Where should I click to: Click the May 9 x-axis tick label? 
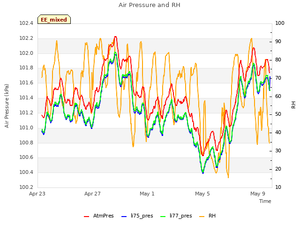tap(258, 194)
